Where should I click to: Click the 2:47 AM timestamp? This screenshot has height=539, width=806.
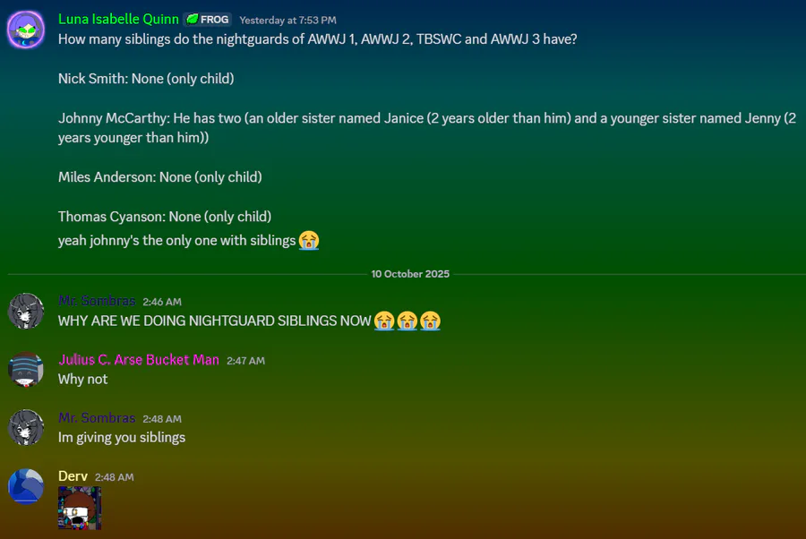coord(245,361)
